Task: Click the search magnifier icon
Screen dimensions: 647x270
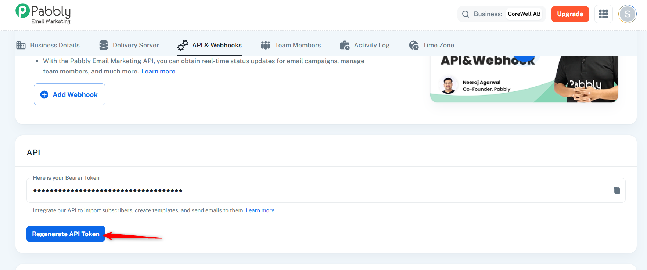Action: (x=466, y=14)
